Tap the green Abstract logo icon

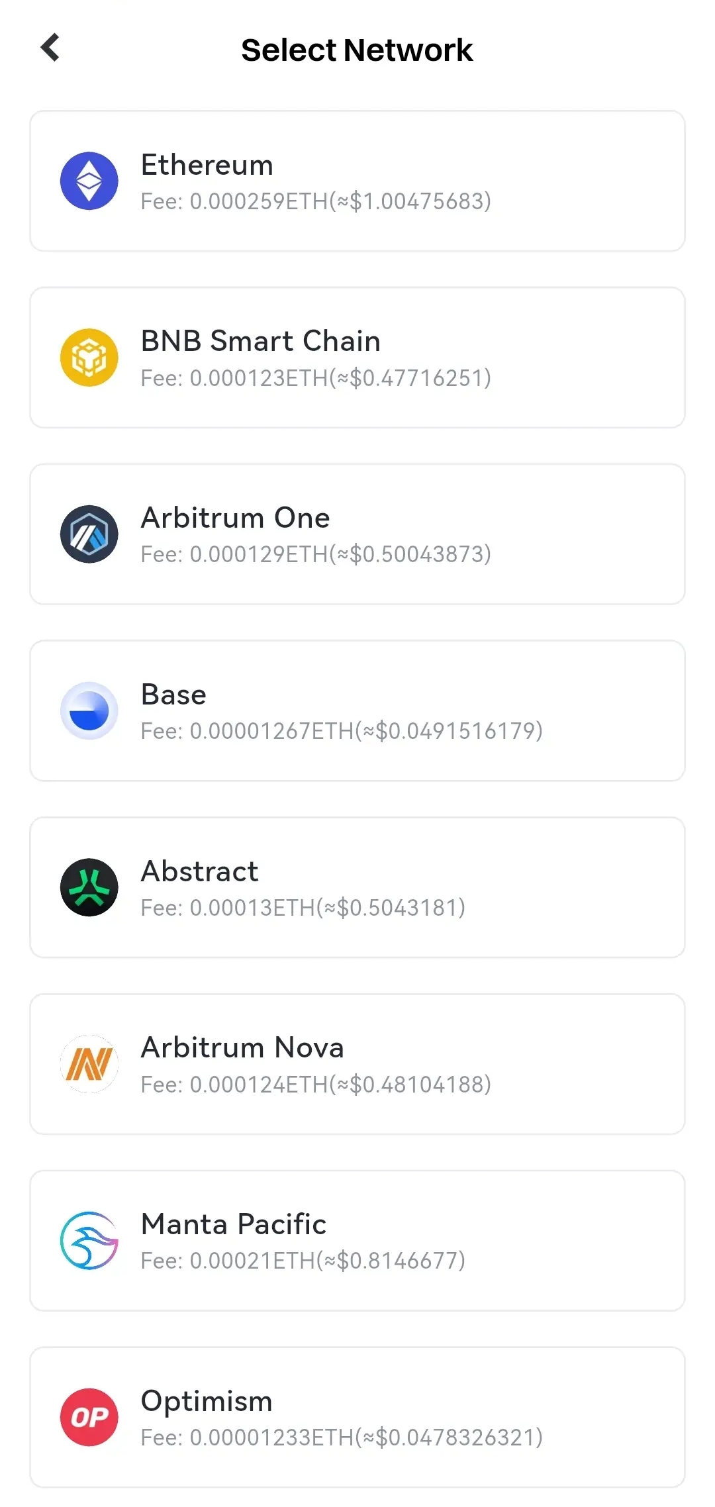point(89,887)
